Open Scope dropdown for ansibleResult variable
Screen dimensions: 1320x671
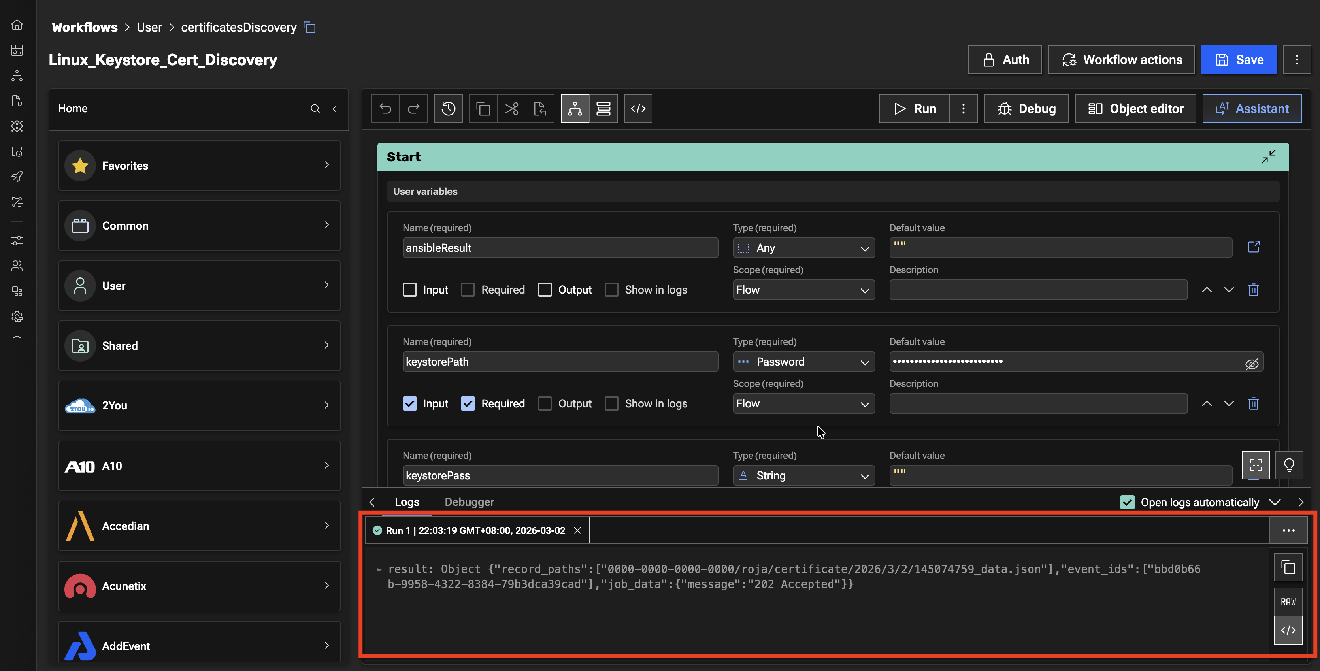(803, 290)
